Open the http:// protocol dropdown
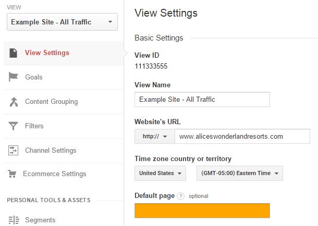This screenshot has width=318, height=226. 154,137
